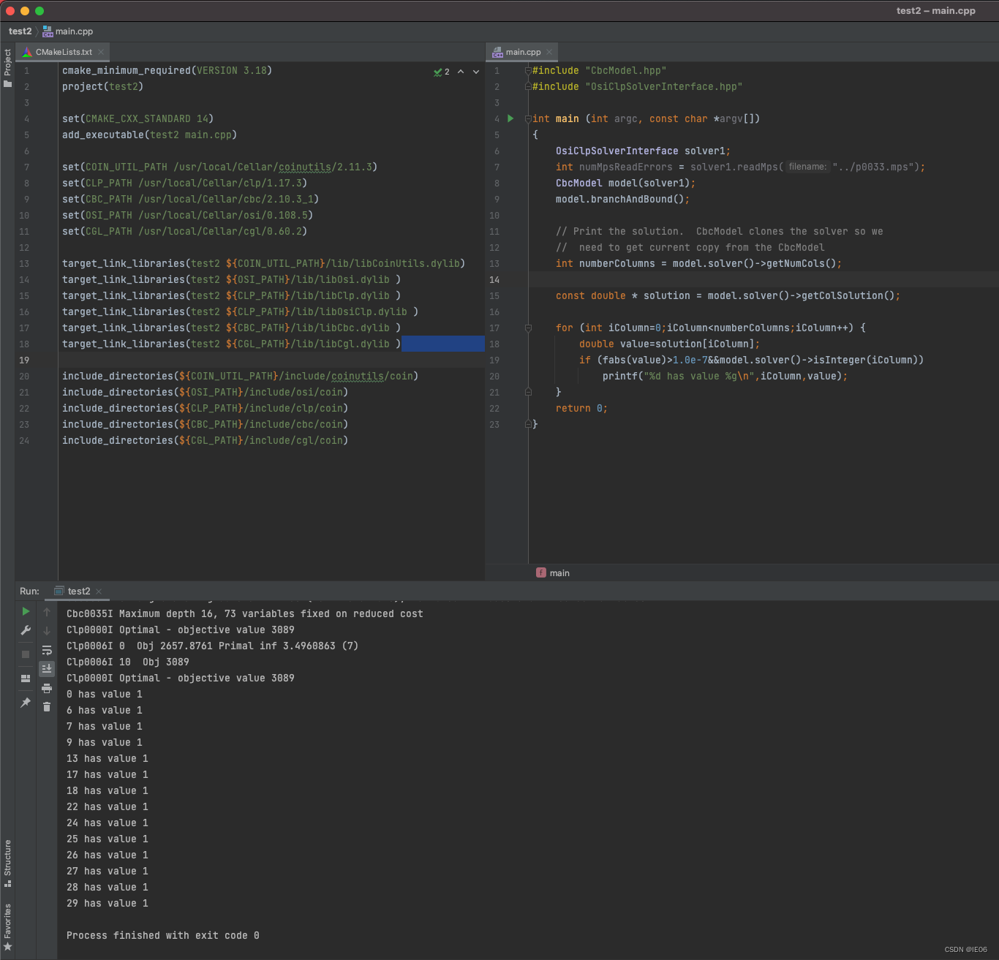
Task: Click the const double * solution line
Action: point(728,296)
